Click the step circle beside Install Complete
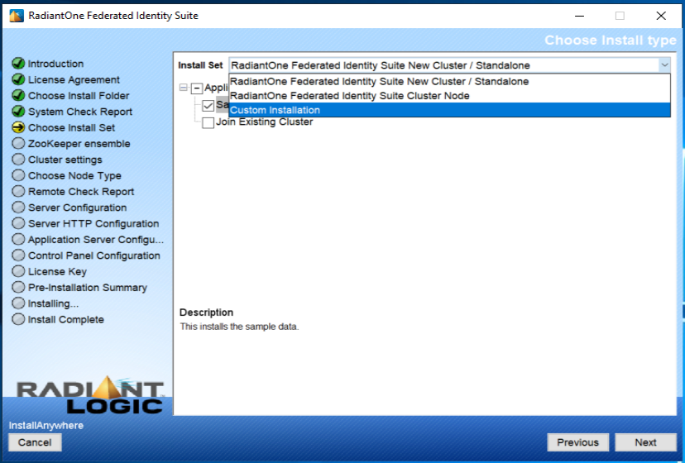685x463 pixels. [x=18, y=319]
